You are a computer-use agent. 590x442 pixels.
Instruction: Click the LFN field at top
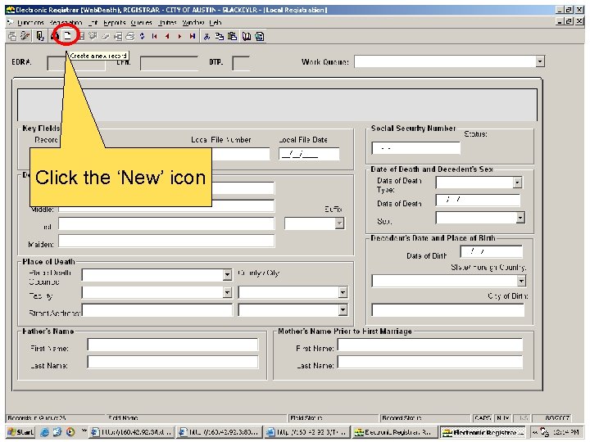click(x=169, y=63)
